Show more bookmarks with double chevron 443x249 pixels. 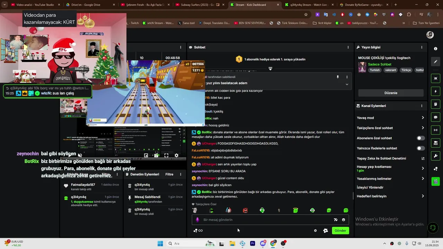coord(404,23)
